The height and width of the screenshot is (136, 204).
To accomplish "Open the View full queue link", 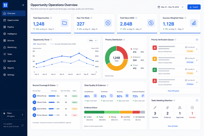I will (x=173, y=91).
